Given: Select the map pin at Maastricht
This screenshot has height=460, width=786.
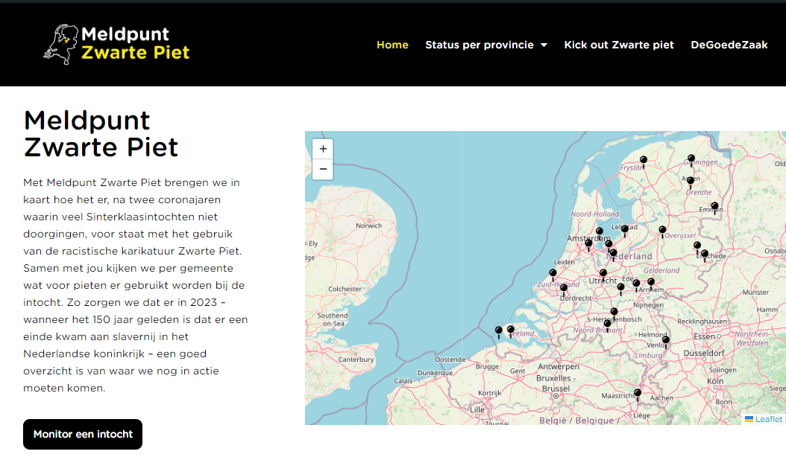Looking at the screenshot, I should click(x=637, y=394).
